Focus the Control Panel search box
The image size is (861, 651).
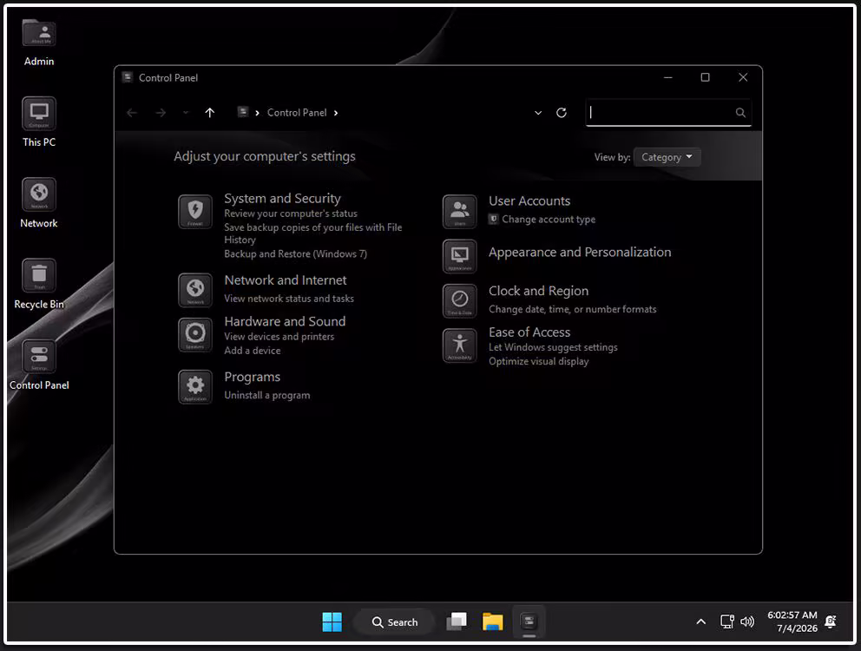point(668,113)
